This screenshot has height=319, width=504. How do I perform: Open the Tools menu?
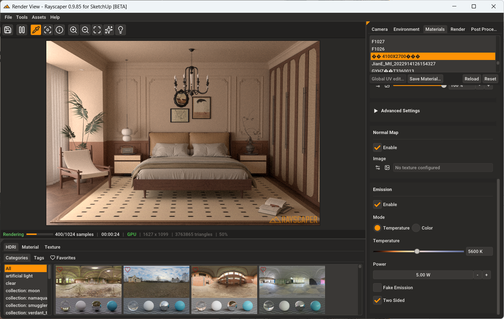(x=22, y=17)
